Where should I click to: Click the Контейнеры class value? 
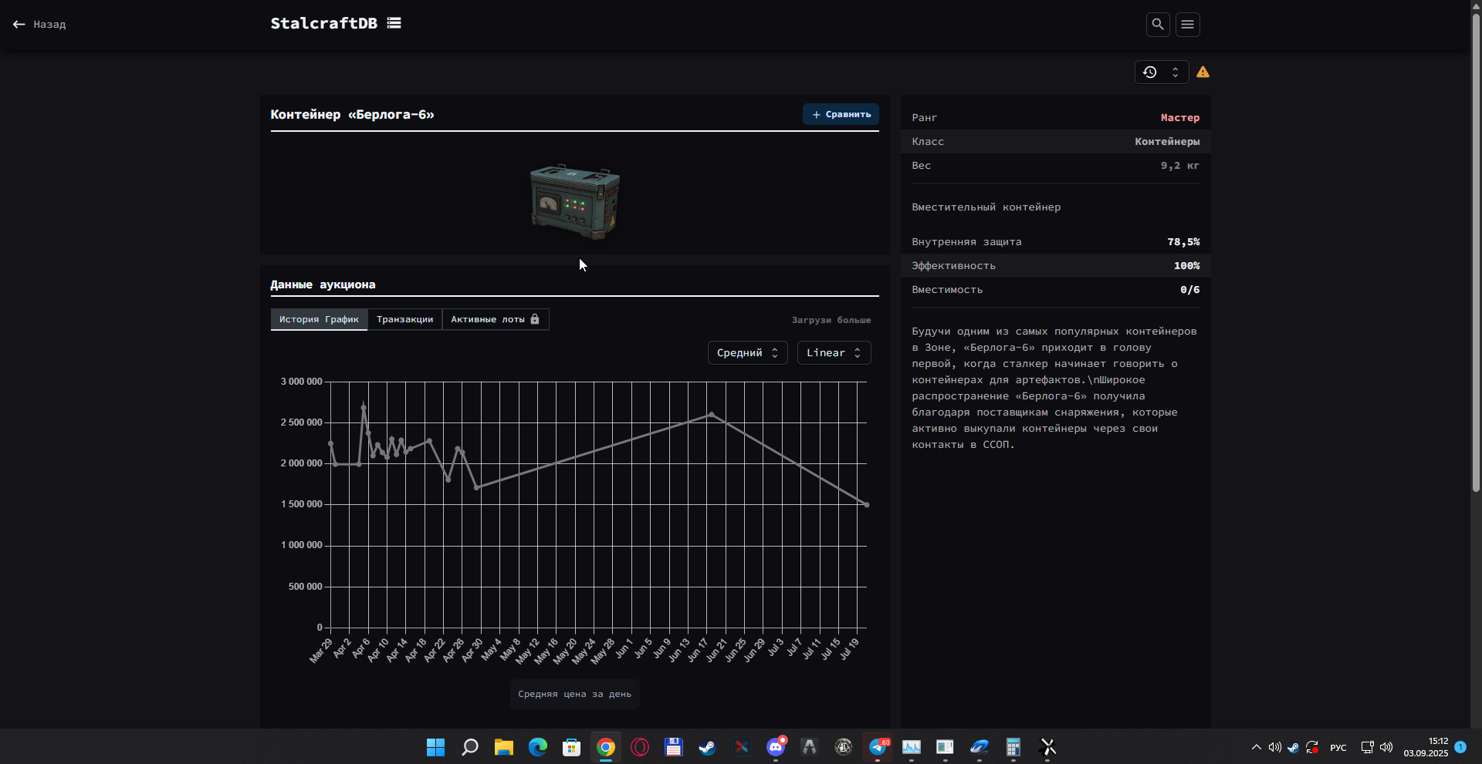(1167, 141)
